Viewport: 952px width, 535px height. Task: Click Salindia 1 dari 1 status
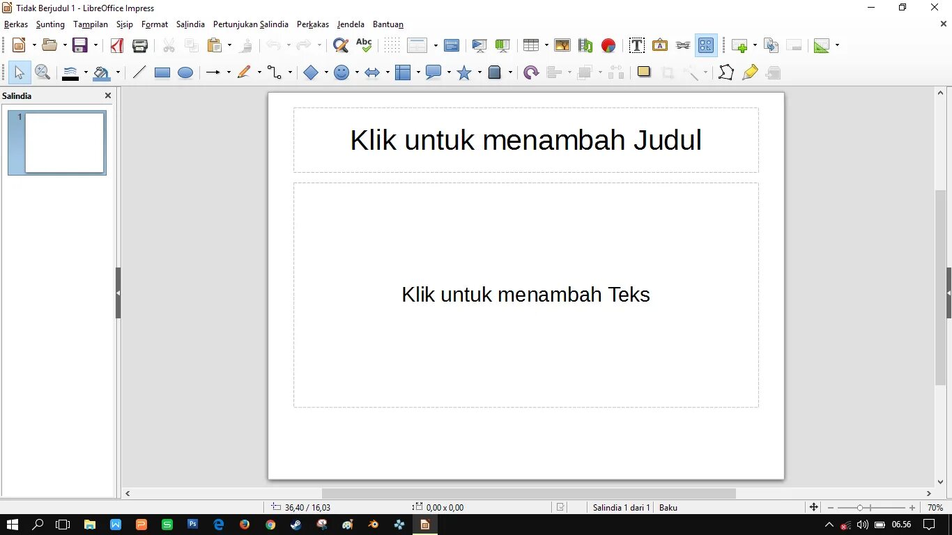[621, 508]
